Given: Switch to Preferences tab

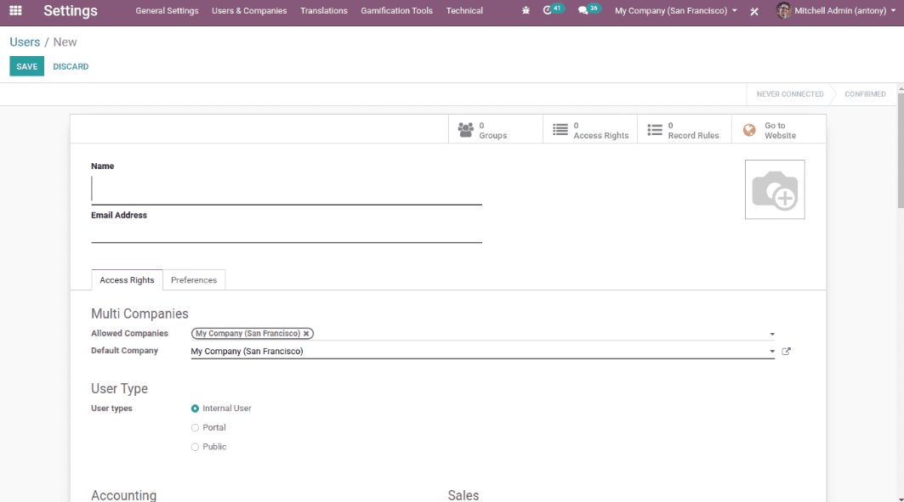Looking at the screenshot, I should click(x=194, y=279).
